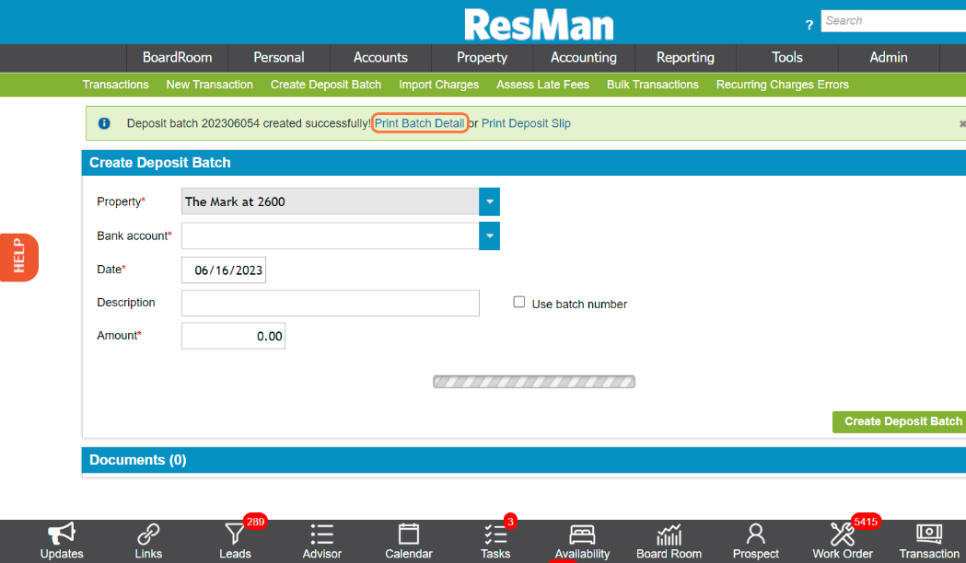The width and height of the screenshot is (966, 563).
Task: Open the Transaction money icon
Action: click(929, 533)
